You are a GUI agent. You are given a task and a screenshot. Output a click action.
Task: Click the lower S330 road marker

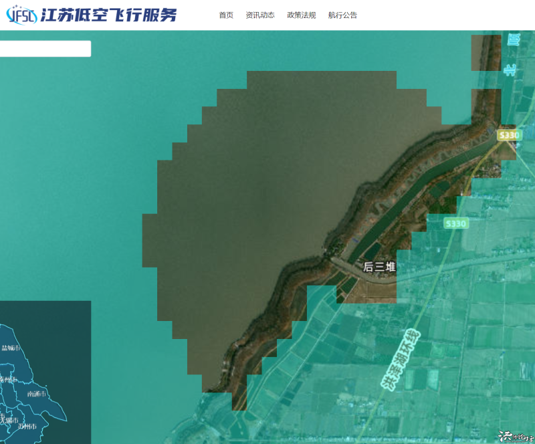click(455, 223)
